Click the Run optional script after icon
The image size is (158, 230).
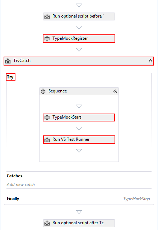click(47, 223)
